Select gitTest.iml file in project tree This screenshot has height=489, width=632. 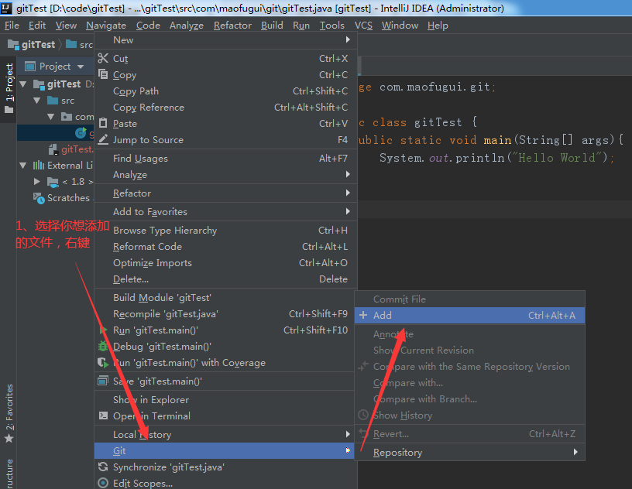point(70,149)
